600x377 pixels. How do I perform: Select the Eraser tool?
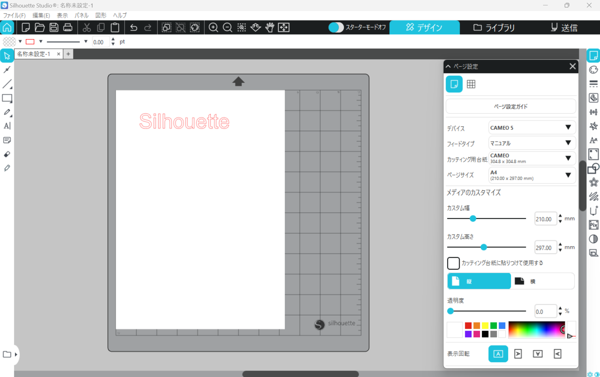click(7, 154)
